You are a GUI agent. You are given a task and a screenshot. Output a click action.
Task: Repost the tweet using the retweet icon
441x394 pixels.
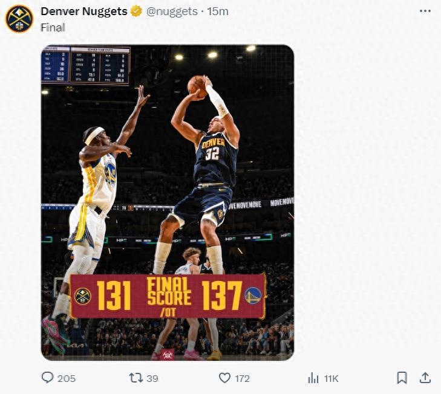click(x=136, y=378)
